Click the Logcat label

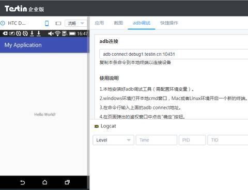pyautogui.click(x=108, y=126)
